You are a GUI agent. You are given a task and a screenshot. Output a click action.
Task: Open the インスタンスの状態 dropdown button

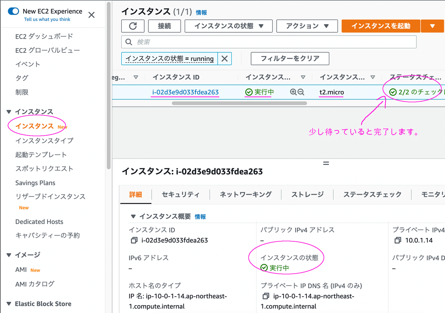click(x=228, y=26)
